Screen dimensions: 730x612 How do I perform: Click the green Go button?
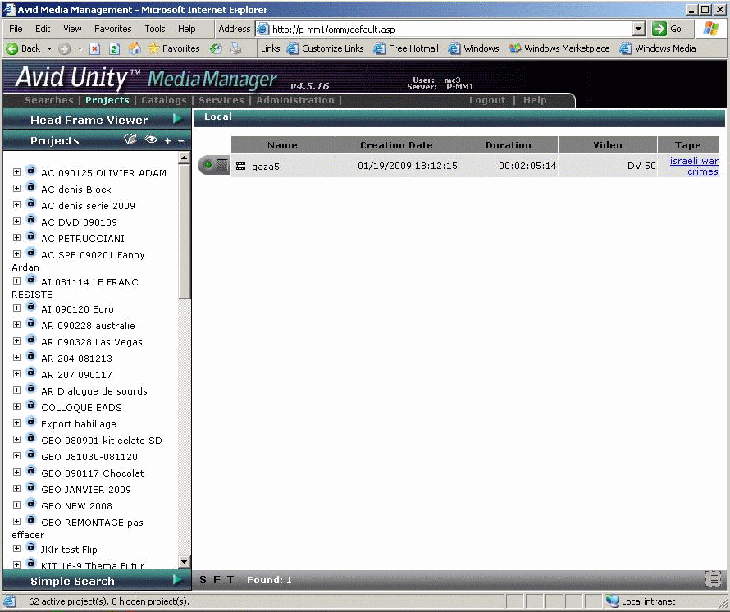(x=667, y=29)
